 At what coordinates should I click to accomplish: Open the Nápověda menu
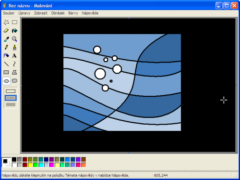pyautogui.click(x=90, y=13)
